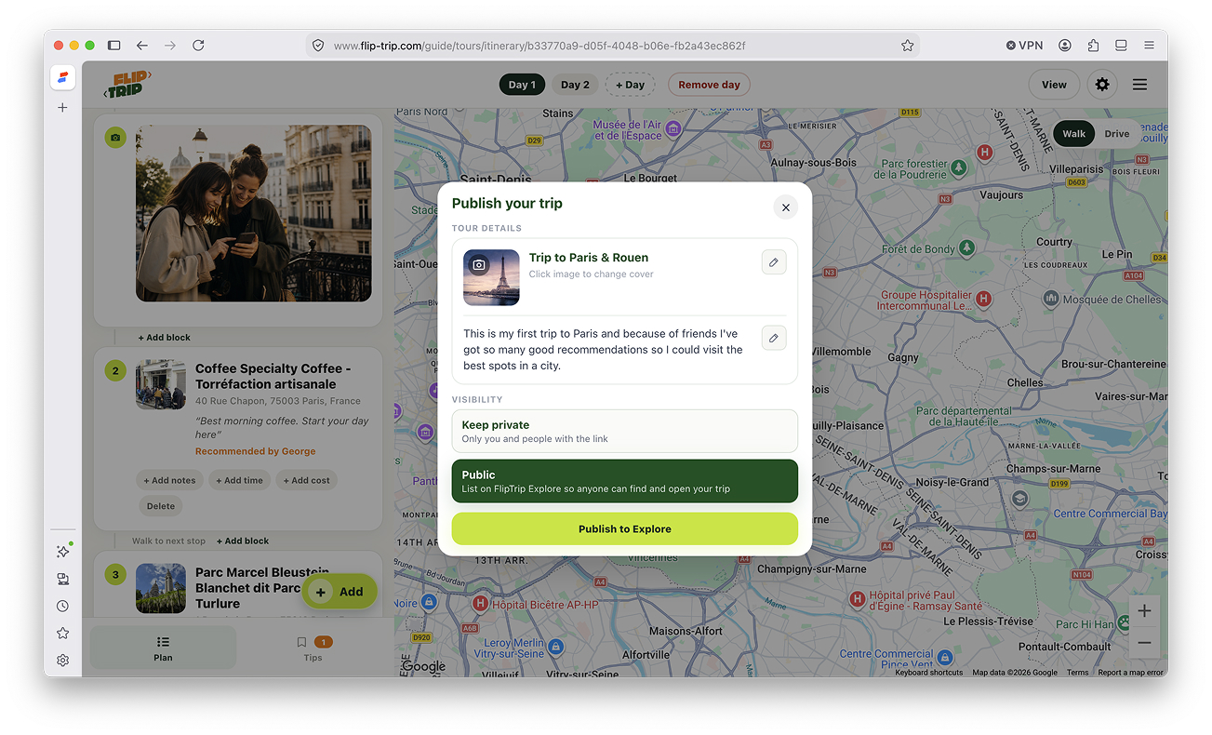
Task: Click Add block below the photo
Action: tap(165, 337)
